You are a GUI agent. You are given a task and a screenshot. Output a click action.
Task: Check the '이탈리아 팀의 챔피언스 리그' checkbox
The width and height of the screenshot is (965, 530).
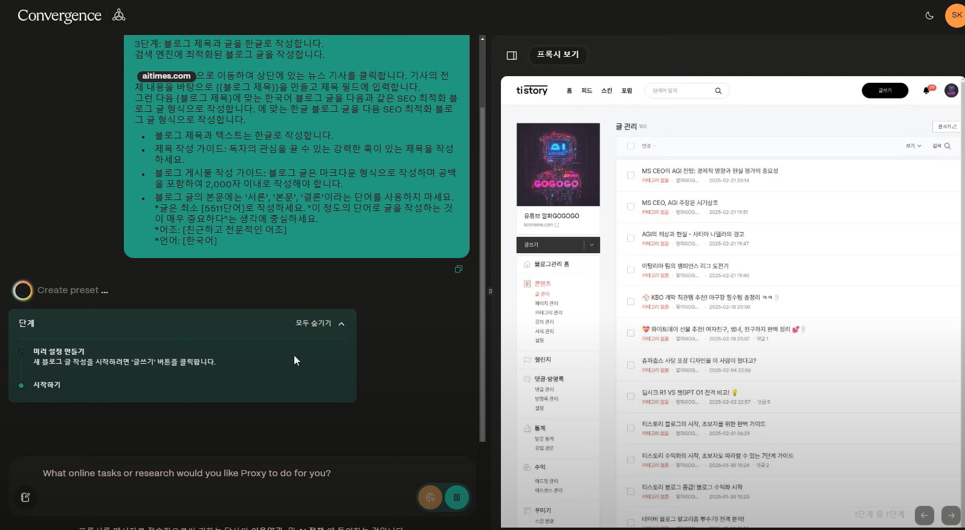(631, 270)
